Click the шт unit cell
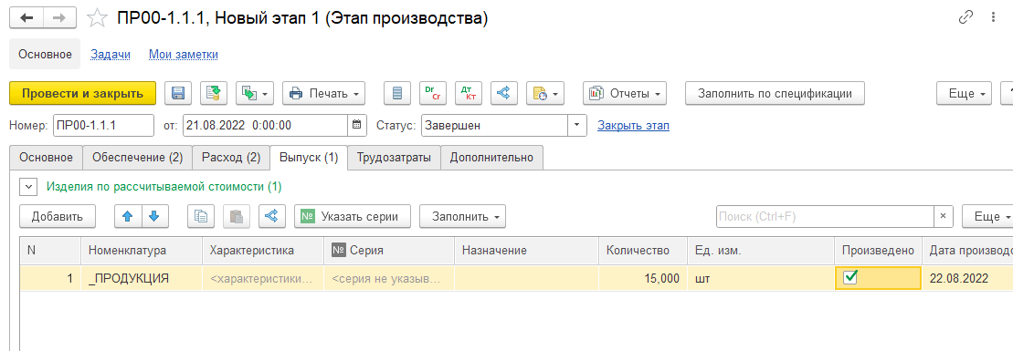 click(760, 279)
